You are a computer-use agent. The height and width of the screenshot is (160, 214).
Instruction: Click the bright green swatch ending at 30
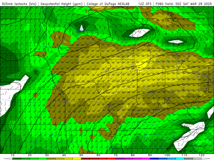pyautogui.click(x=43, y=159)
